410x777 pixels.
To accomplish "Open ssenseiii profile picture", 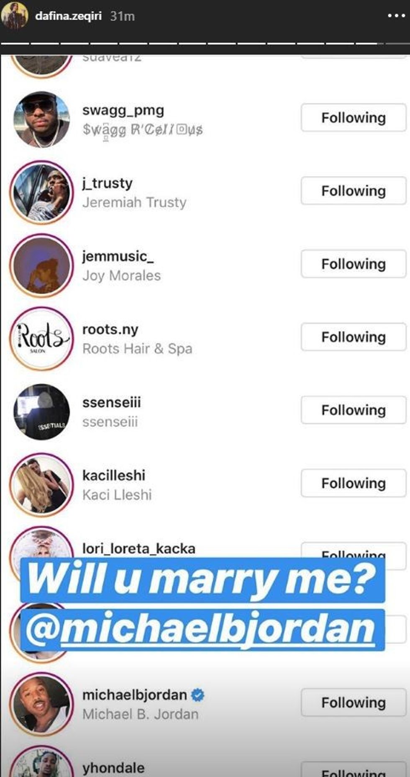I will click(x=41, y=412).
